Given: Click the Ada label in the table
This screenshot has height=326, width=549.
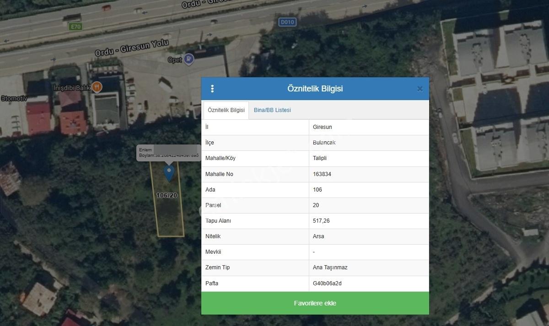Looking at the screenshot, I should coord(210,190).
